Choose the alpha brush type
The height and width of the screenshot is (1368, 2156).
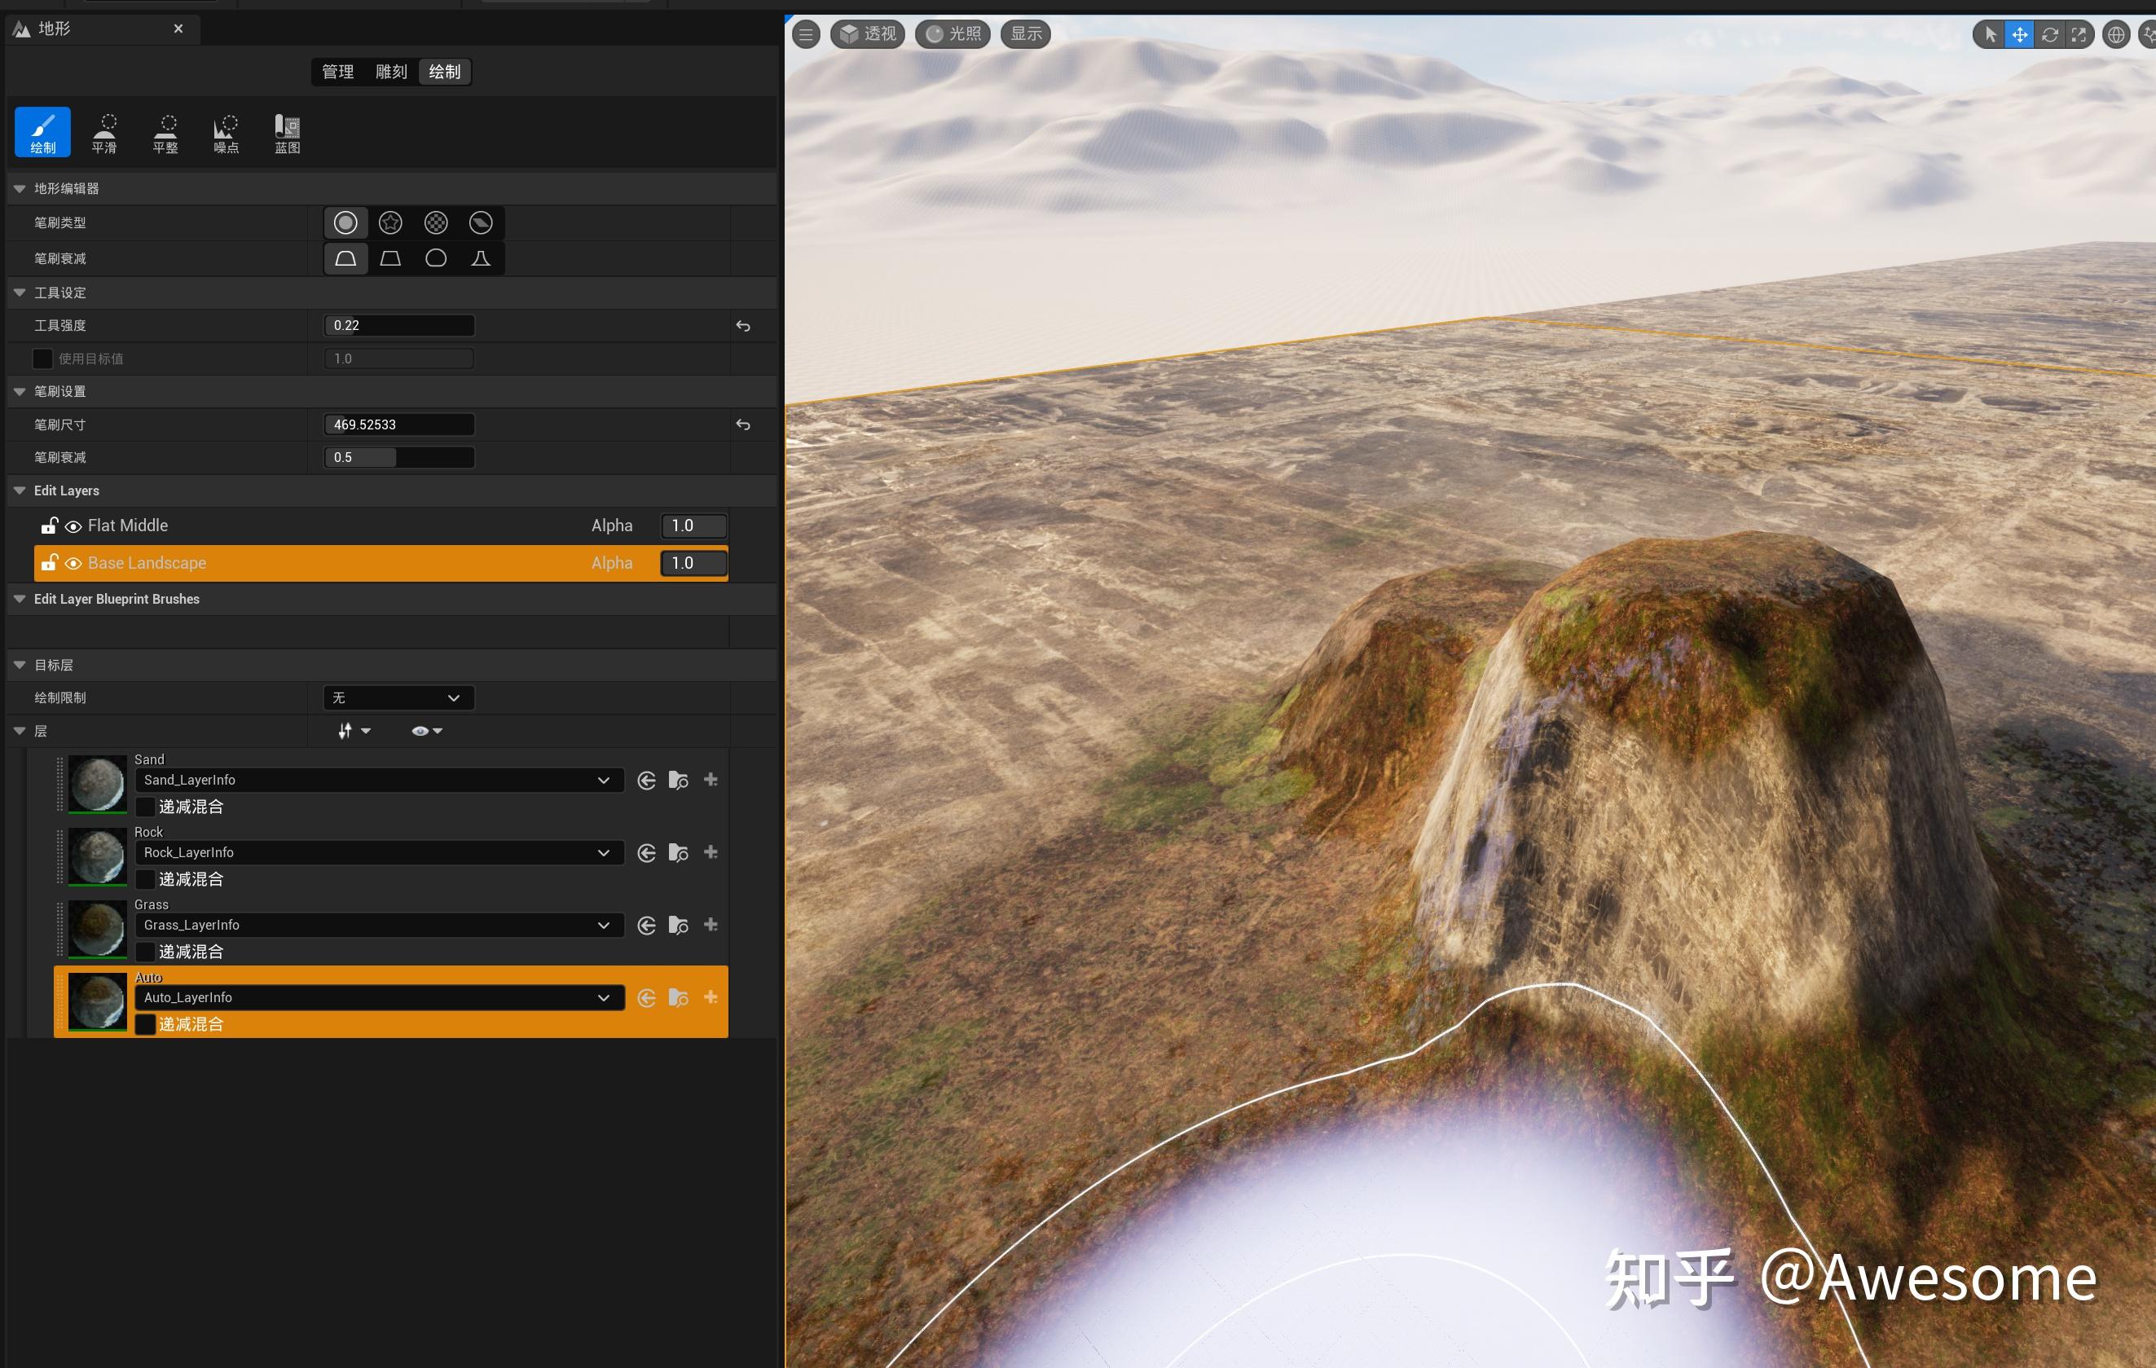pyautogui.click(x=390, y=222)
